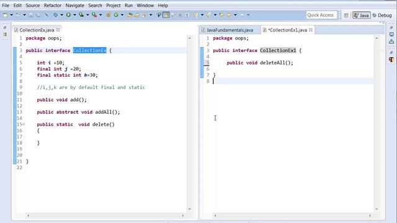Screen dimensions: 397x223
Task: Open the dropdown arrow beside Coverage icon
Action: (87, 15)
